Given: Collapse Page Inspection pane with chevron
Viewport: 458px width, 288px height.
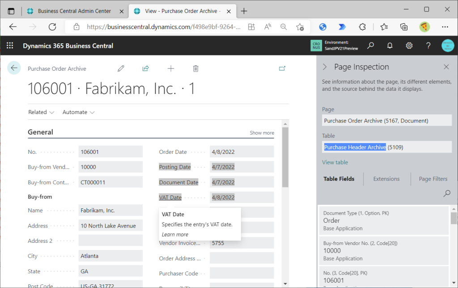Looking at the screenshot, I should pos(325,67).
